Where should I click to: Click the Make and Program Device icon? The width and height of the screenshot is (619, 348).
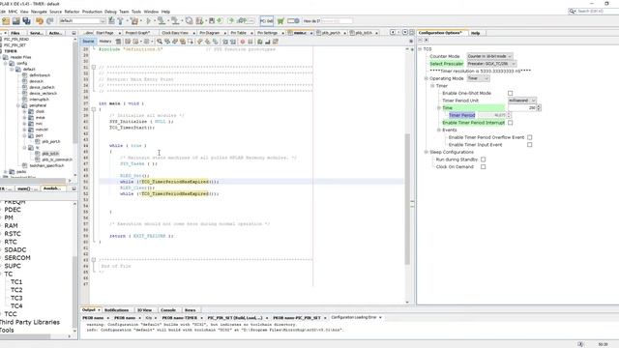tap(162, 21)
